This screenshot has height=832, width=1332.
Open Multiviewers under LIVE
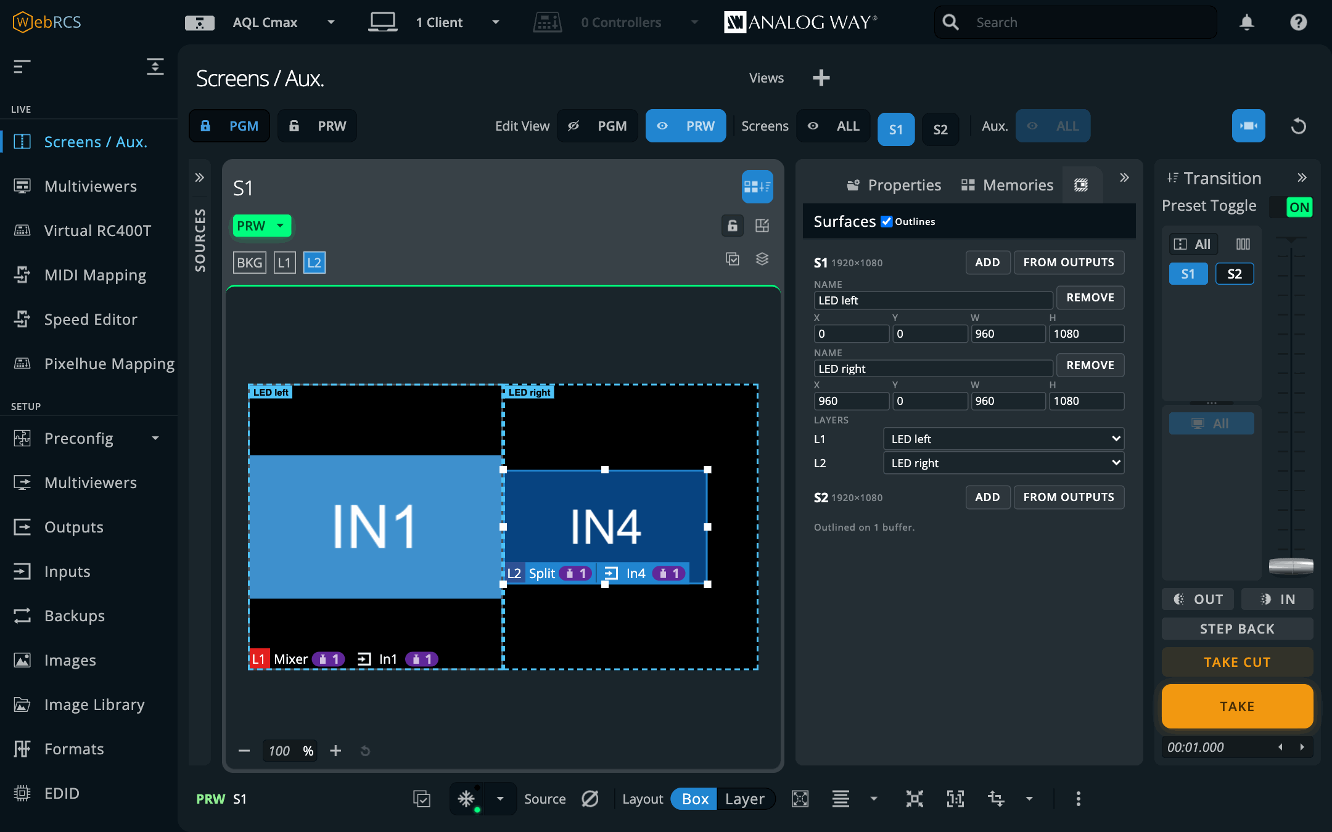[90, 186]
